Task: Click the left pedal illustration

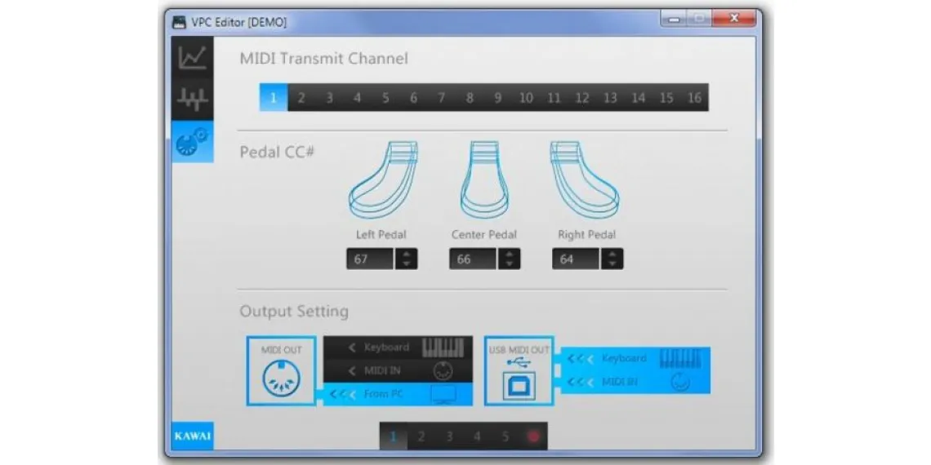Action: (x=382, y=180)
